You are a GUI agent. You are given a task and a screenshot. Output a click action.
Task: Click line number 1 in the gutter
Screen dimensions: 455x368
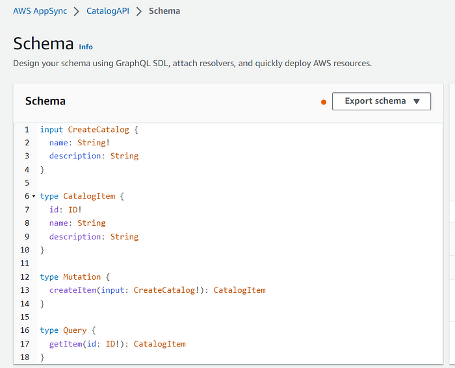[x=27, y=129]
